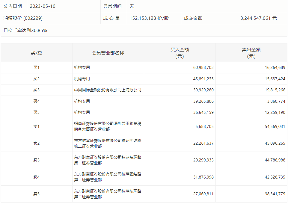
Task: Select buy amount 27,069,811
Action: coord(203,194)
